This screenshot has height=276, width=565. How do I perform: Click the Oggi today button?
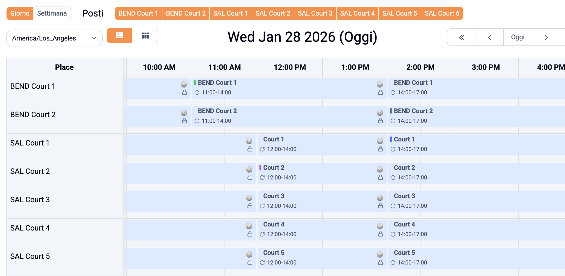click(518, 37)
